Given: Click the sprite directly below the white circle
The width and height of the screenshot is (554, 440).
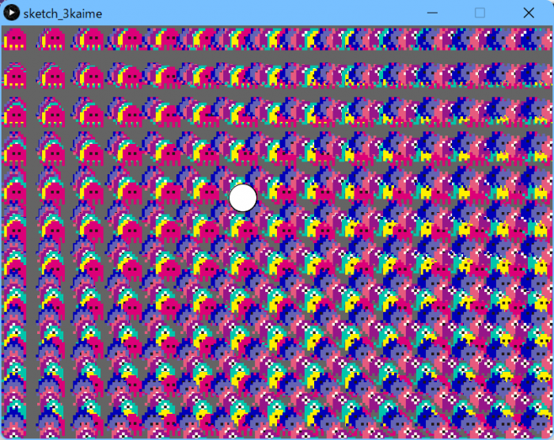Looking at the screenshot, I should tap(243, 231).
